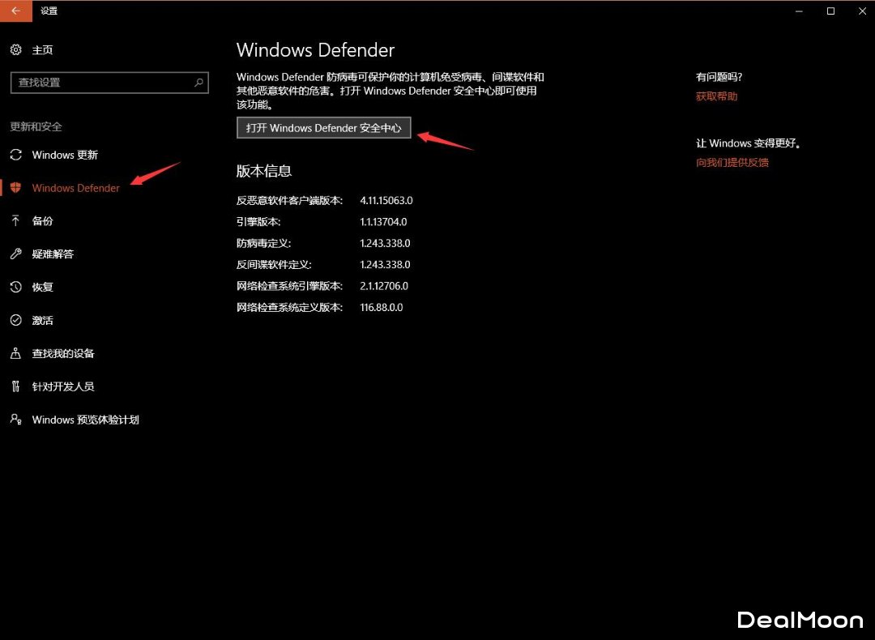
Task: Click the 备份 upload arrow icon
Action: pos(15,221)
